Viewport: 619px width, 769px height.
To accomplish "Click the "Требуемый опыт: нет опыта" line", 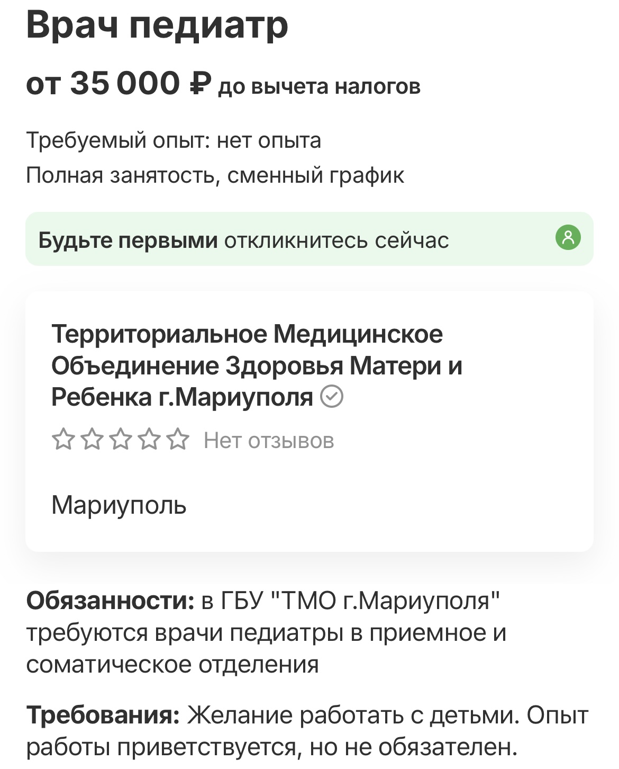I will pos(174,141).
